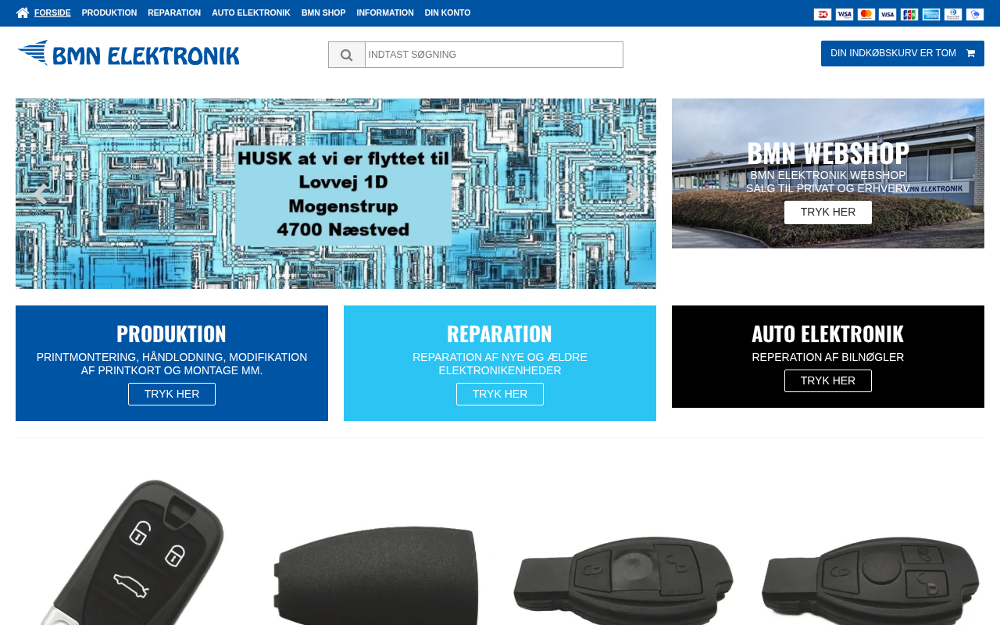
Task: Click Tryk Her in the Produktion box
Action: [x=172, y=394]
